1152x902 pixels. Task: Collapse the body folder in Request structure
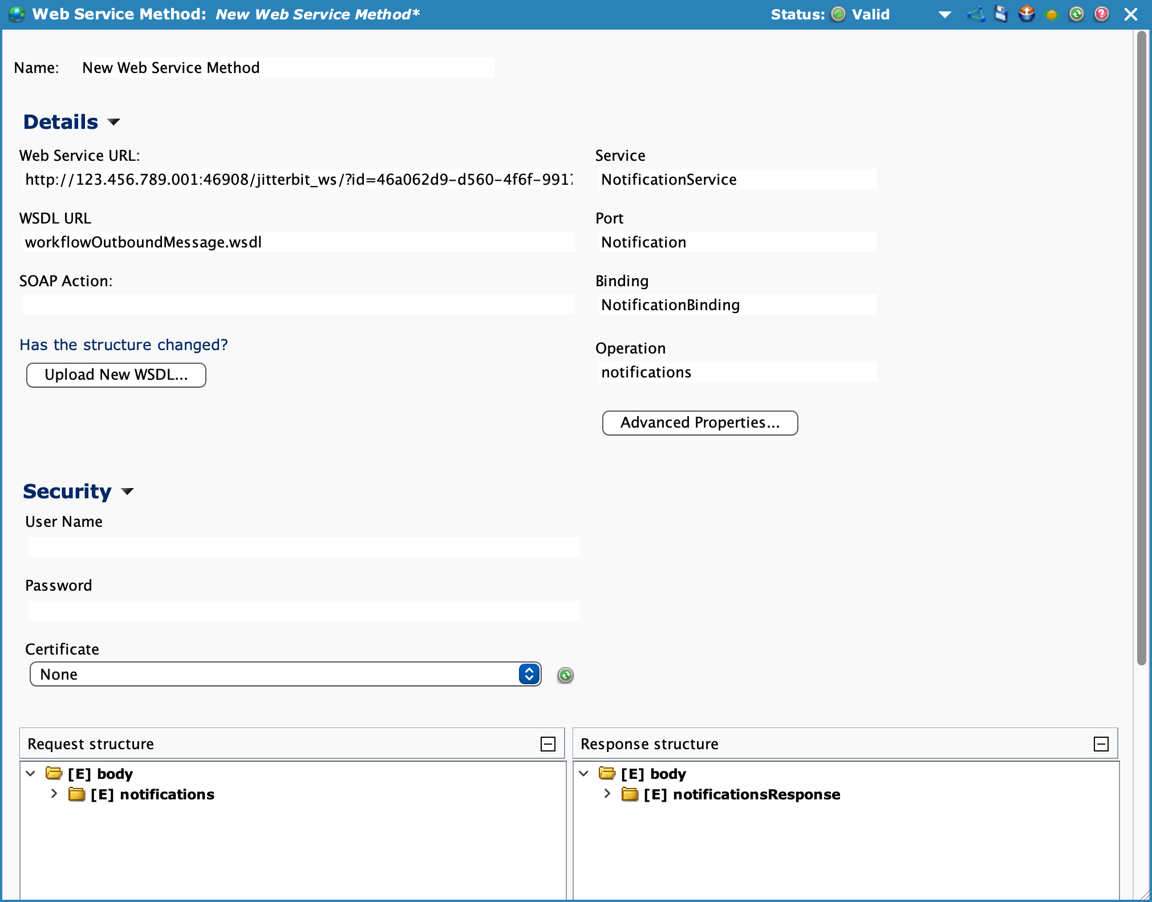point(30,773)
